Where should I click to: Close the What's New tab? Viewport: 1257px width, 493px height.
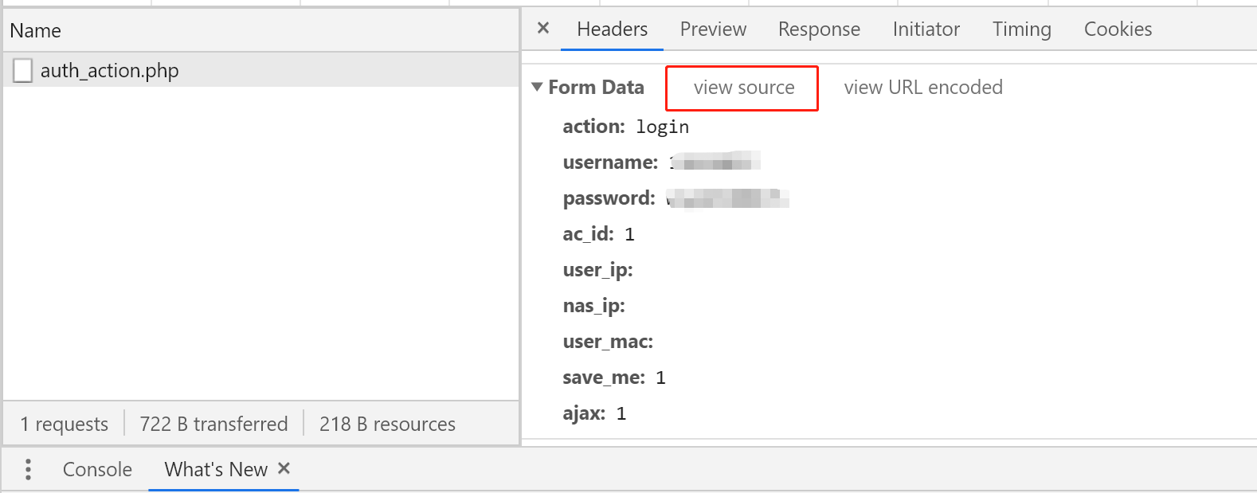pos(284,468)
